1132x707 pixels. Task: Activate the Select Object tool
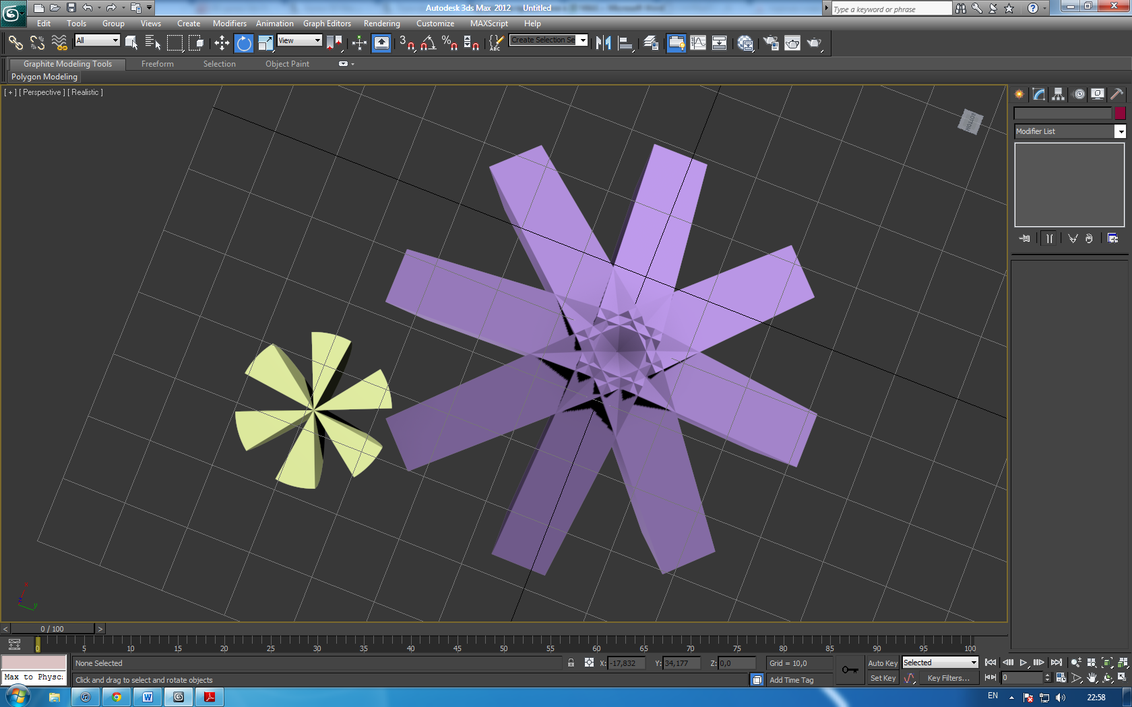[x=131, y=43]
